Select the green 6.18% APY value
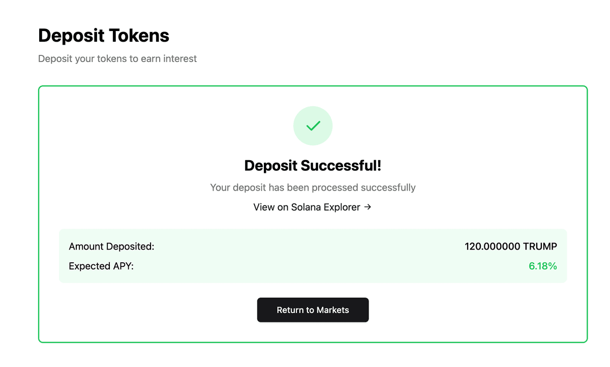 point(543,266)
